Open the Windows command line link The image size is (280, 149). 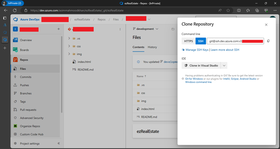click(198, 82)
